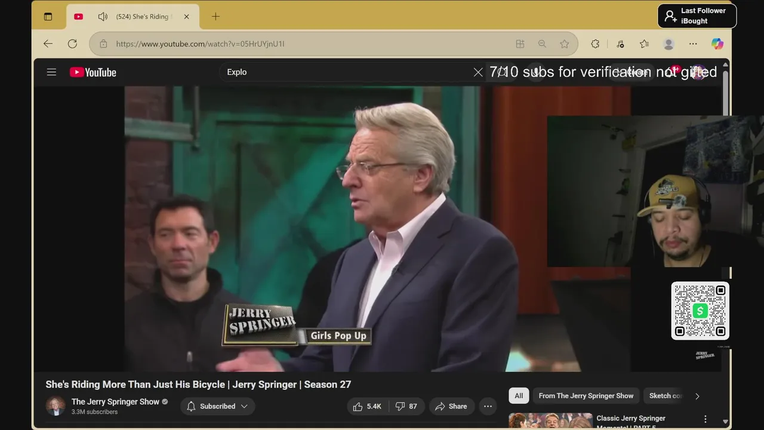Screen dimensions: 764x430
Task: Refresh the current page
Action: (x=72, y=44)
